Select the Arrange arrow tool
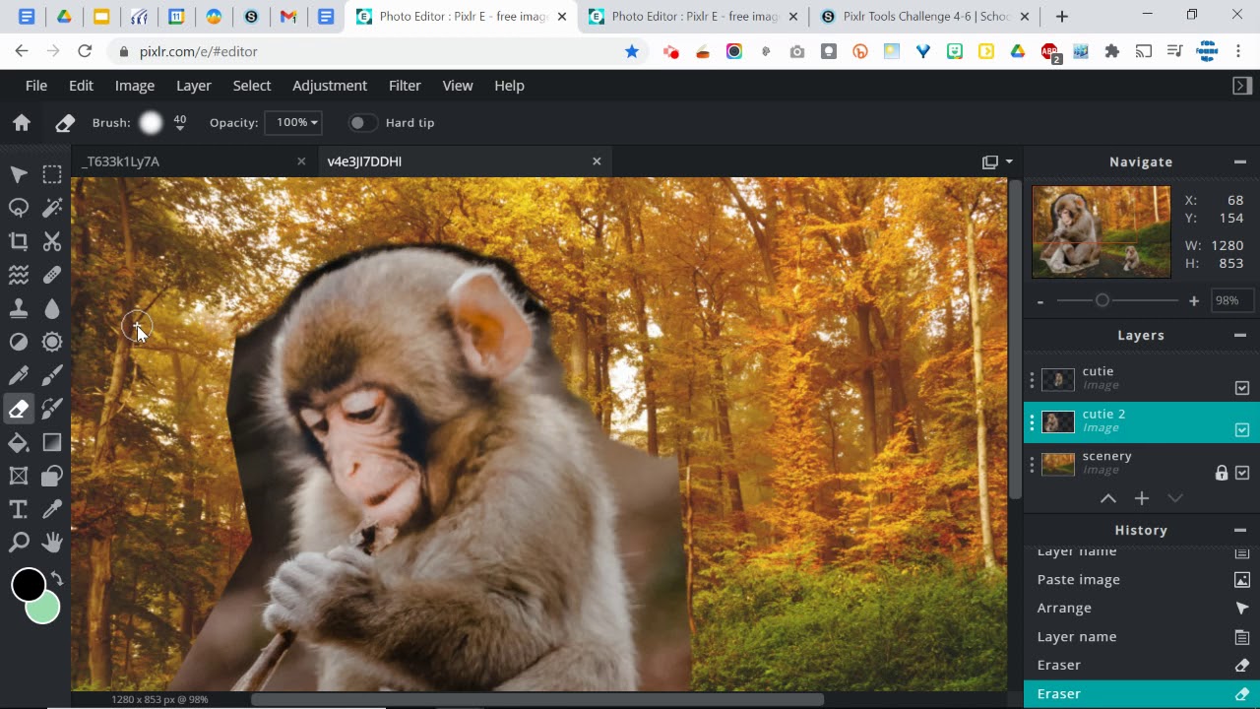The width and height of the screenshot is (1260, 709). click(19, 174)
